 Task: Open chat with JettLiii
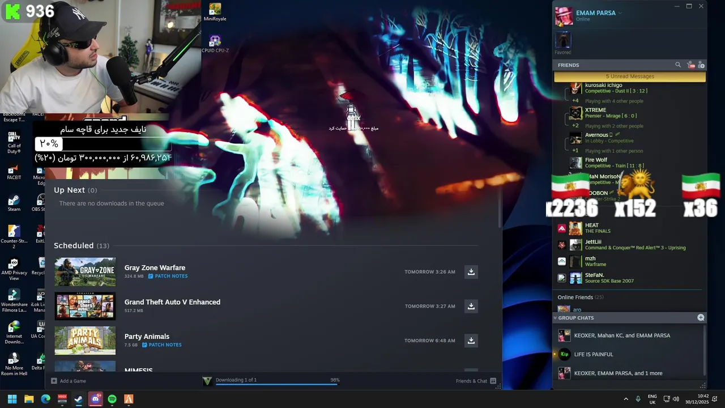tap(630, 245)
